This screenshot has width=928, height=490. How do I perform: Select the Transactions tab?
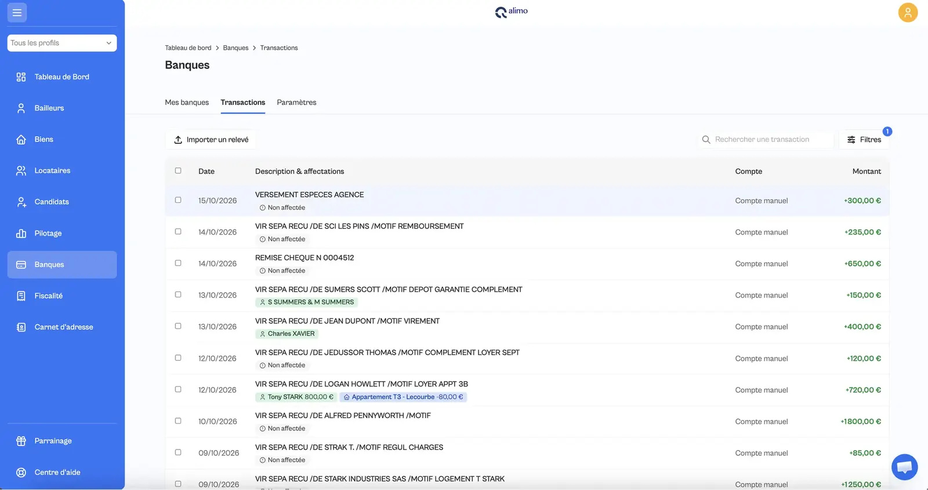coord(243,103)
